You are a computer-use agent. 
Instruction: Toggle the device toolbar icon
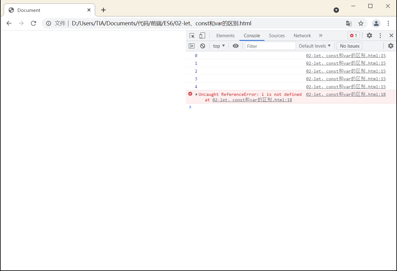tap(202, 36)
